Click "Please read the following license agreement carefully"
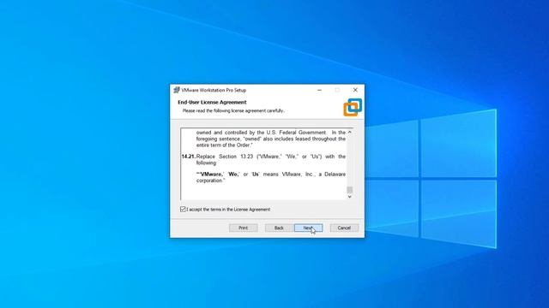The width and height of the screenshot is (549, 308). [233, 110]
